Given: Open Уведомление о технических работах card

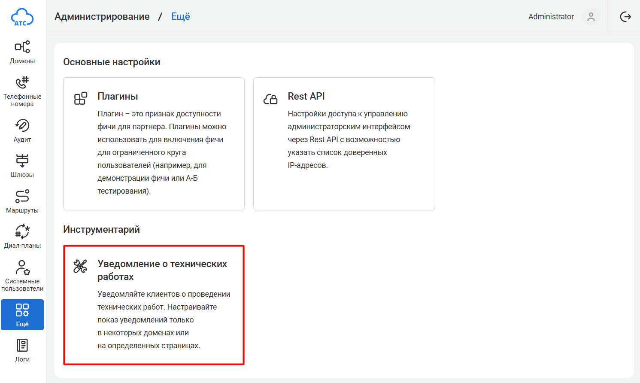Looking at the screenshot, I should pyautogui.click(x=154, y=305).
